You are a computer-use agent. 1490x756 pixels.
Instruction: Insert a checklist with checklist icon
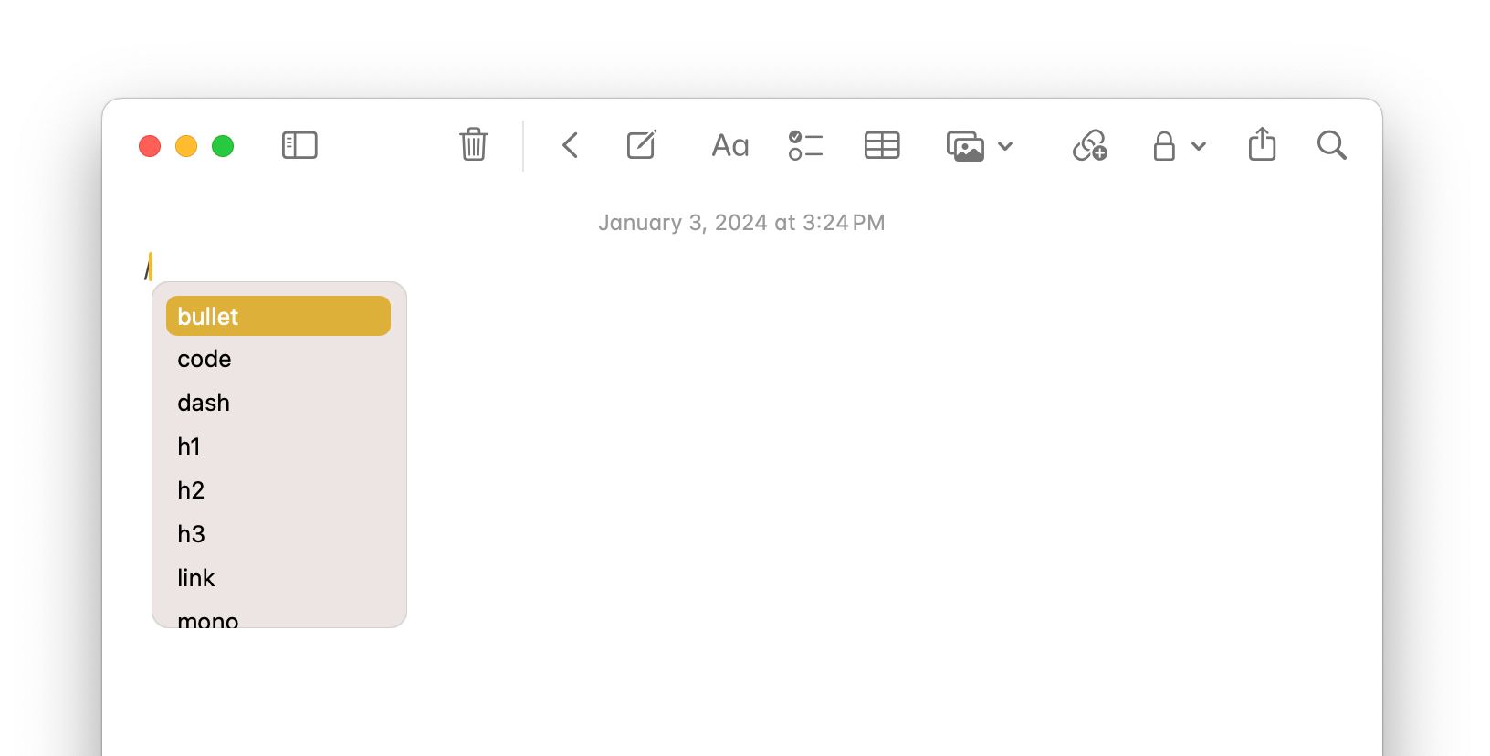805,145
